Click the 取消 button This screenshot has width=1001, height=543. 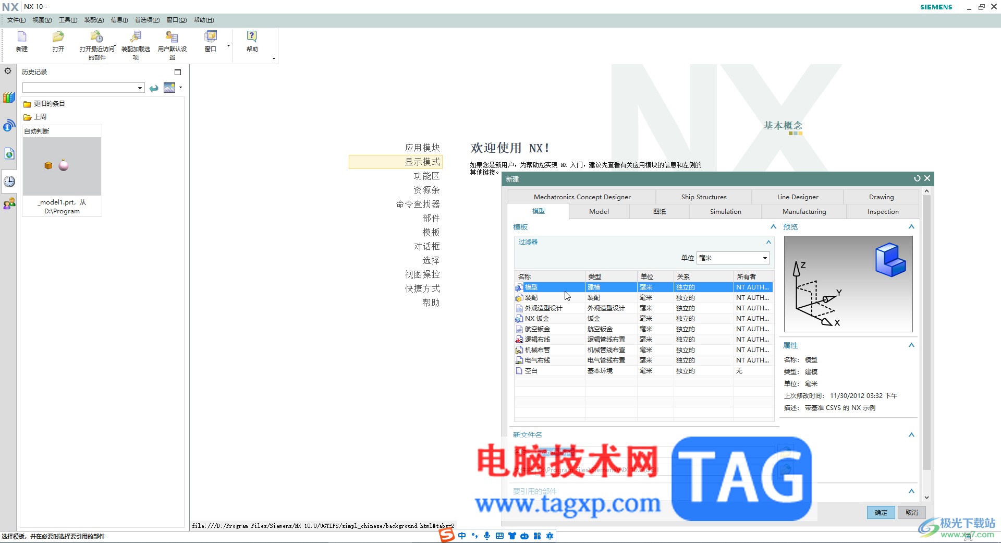912,512
